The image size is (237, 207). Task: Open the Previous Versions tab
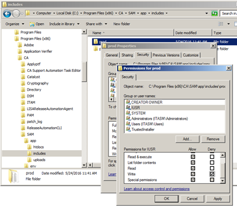[166, 55]
